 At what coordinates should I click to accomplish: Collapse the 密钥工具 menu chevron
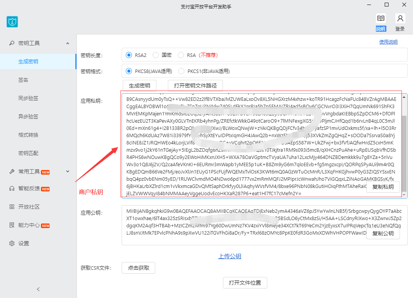coord(68,43)
